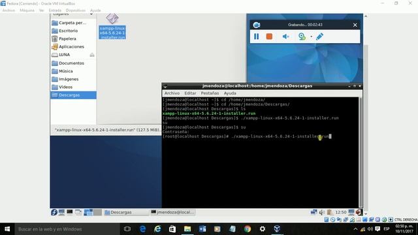Open VirtualBox Ayuda menu
This screenshot has height=235, width=418.
(x=95, y=10)
